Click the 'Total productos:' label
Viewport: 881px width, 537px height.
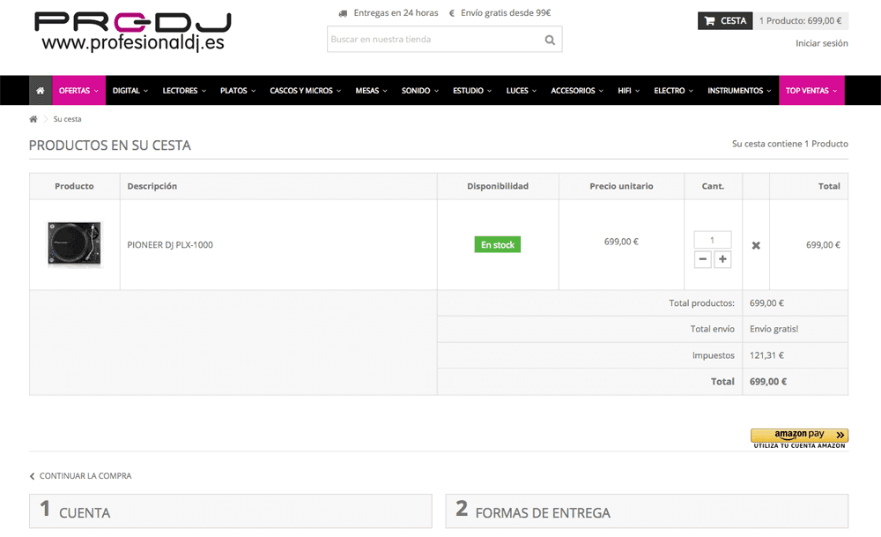[701, 303]
